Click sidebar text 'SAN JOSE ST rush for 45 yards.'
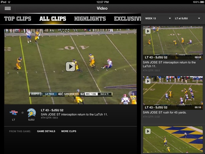Image resolution: width=205 pixels, height=154 pixels. (x=165, y=113)
